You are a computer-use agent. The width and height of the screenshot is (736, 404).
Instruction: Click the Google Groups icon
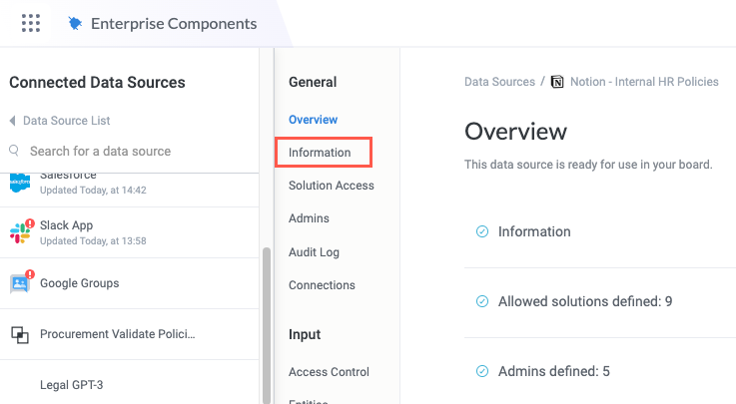tap(21, 283)
